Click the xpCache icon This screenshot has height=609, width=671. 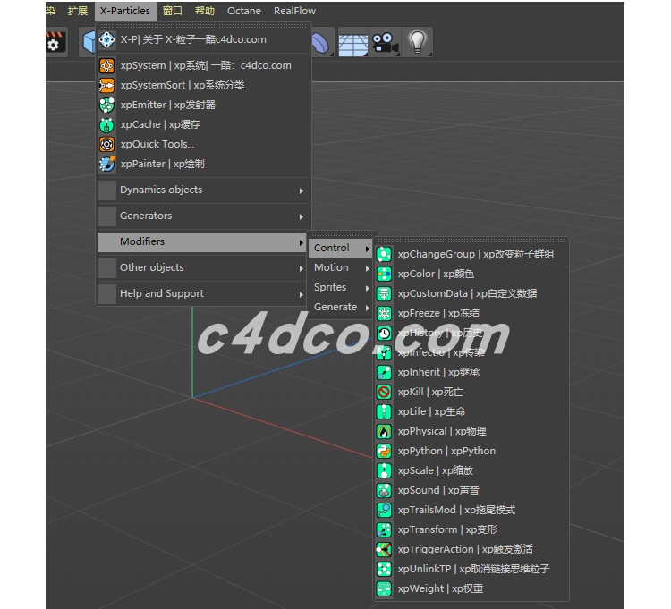[106, 124]
